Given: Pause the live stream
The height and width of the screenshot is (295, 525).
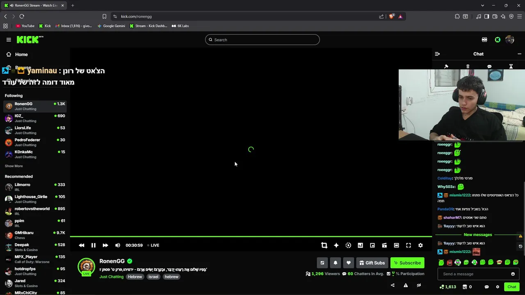Looking at the screenshot, I should coord(93,245).
